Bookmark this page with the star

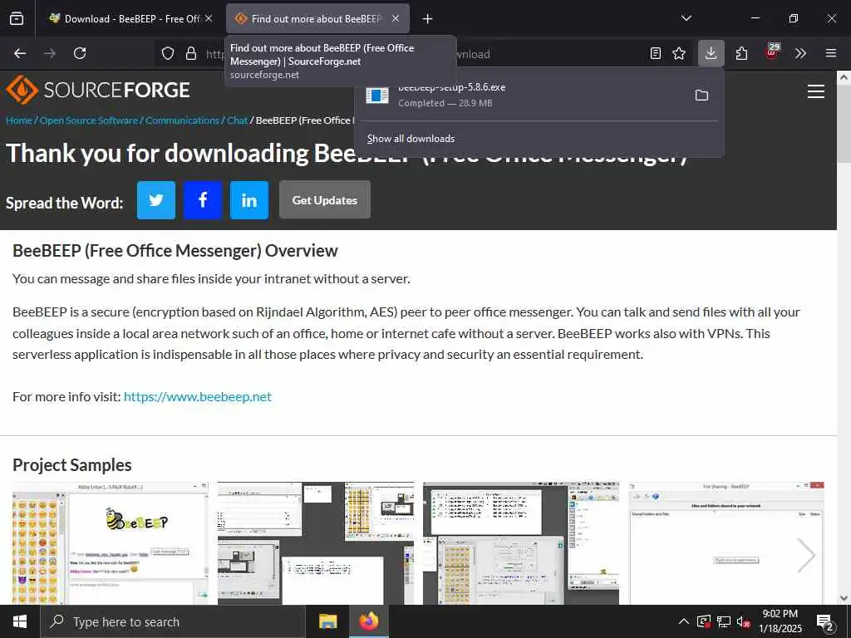pyautogui.click(x=679, y=53)
